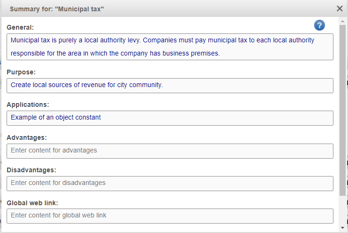Close the Municipal tax summary dialog

[x=340, y=8]
